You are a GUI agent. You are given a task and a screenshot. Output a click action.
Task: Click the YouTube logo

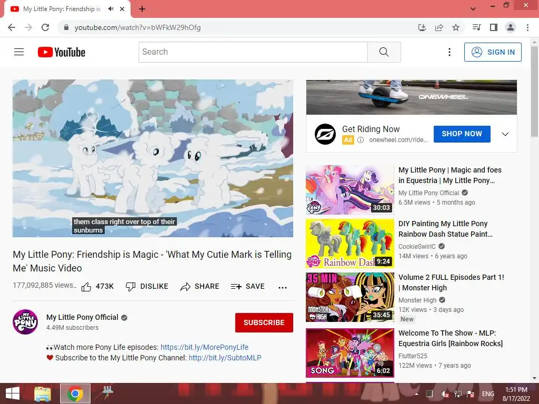point(62,52)
